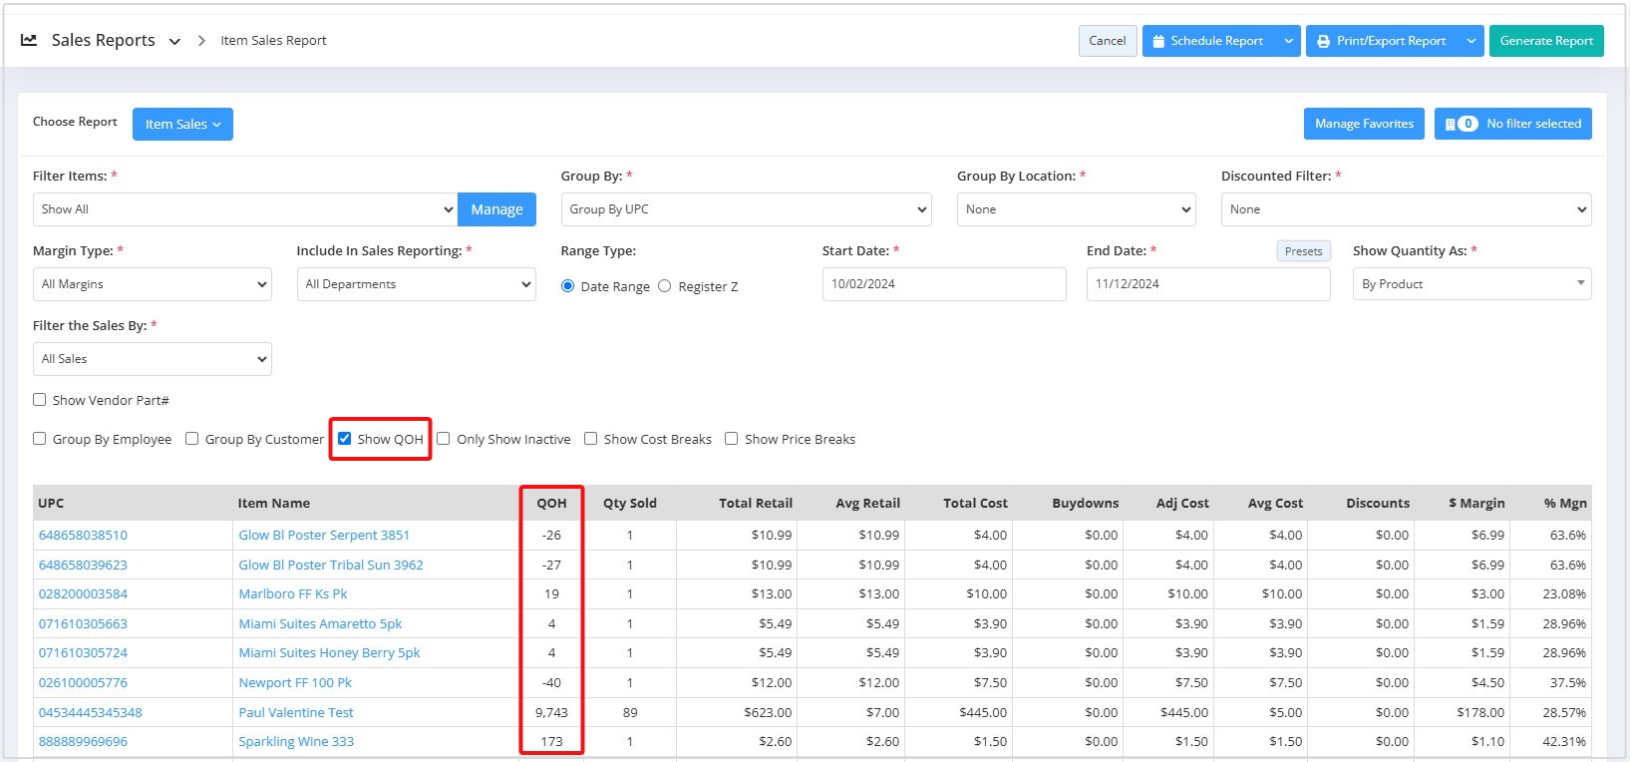Click the QOH column header

[x=551, y=504]
